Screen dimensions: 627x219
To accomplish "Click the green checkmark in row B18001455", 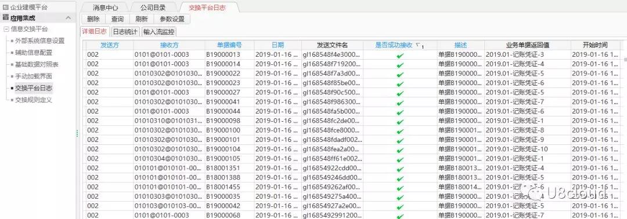I will tap(400, 188).
